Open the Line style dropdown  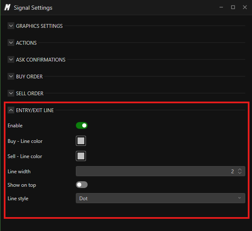[x=161, y=198]
